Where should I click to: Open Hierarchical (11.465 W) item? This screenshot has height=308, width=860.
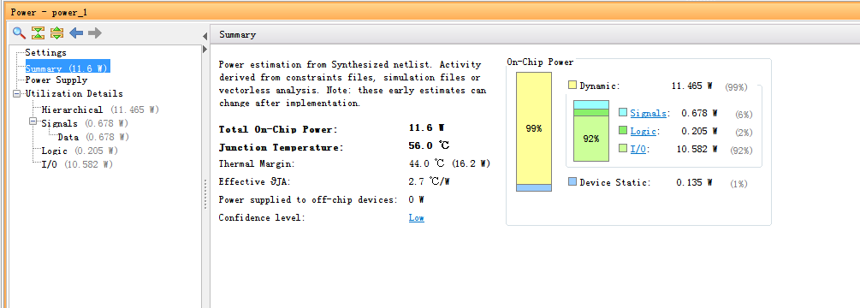click(x=100, y=110)
